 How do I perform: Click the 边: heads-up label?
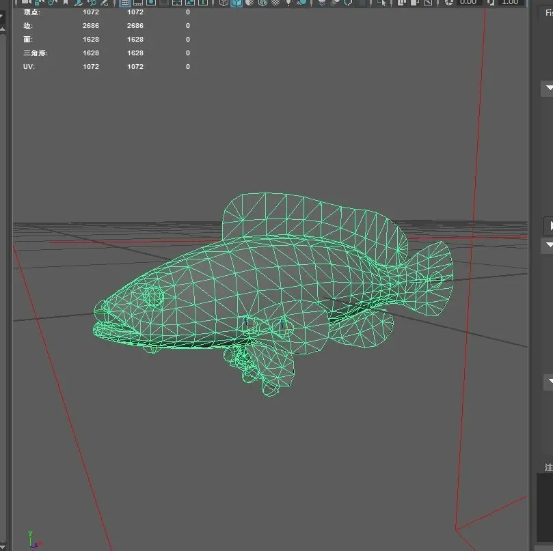pos(28,26)
